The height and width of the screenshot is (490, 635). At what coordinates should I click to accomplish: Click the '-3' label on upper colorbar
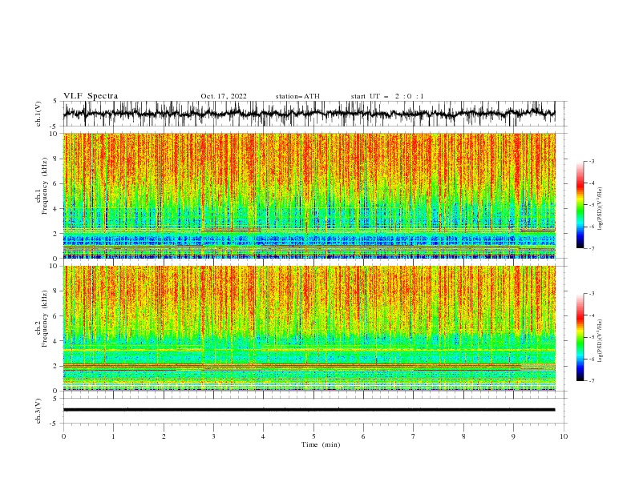(591, 161)
